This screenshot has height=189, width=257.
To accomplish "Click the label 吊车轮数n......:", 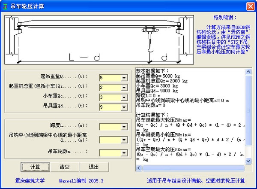I will click(x=68, y=151).
